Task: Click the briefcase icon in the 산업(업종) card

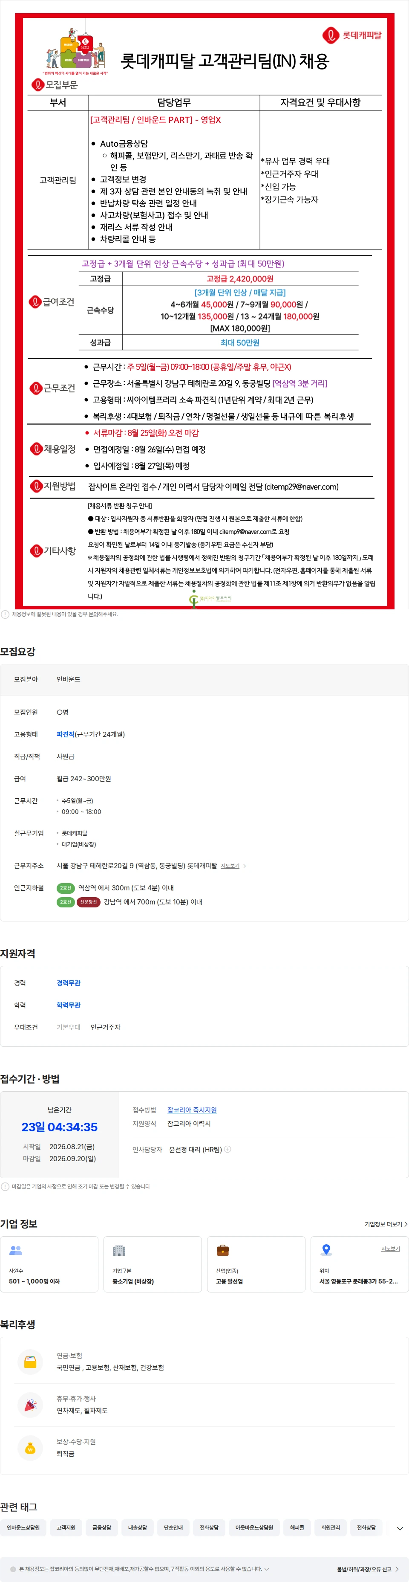Action: point(222,1250)
